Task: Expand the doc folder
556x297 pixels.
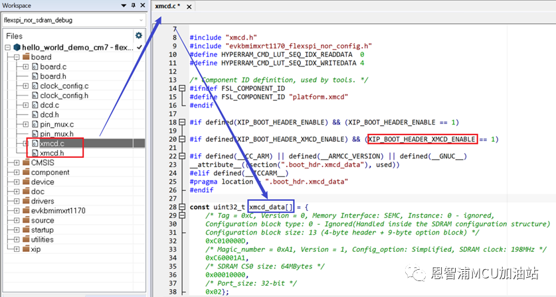Action: pyautogui.click(x=17, y=192)
